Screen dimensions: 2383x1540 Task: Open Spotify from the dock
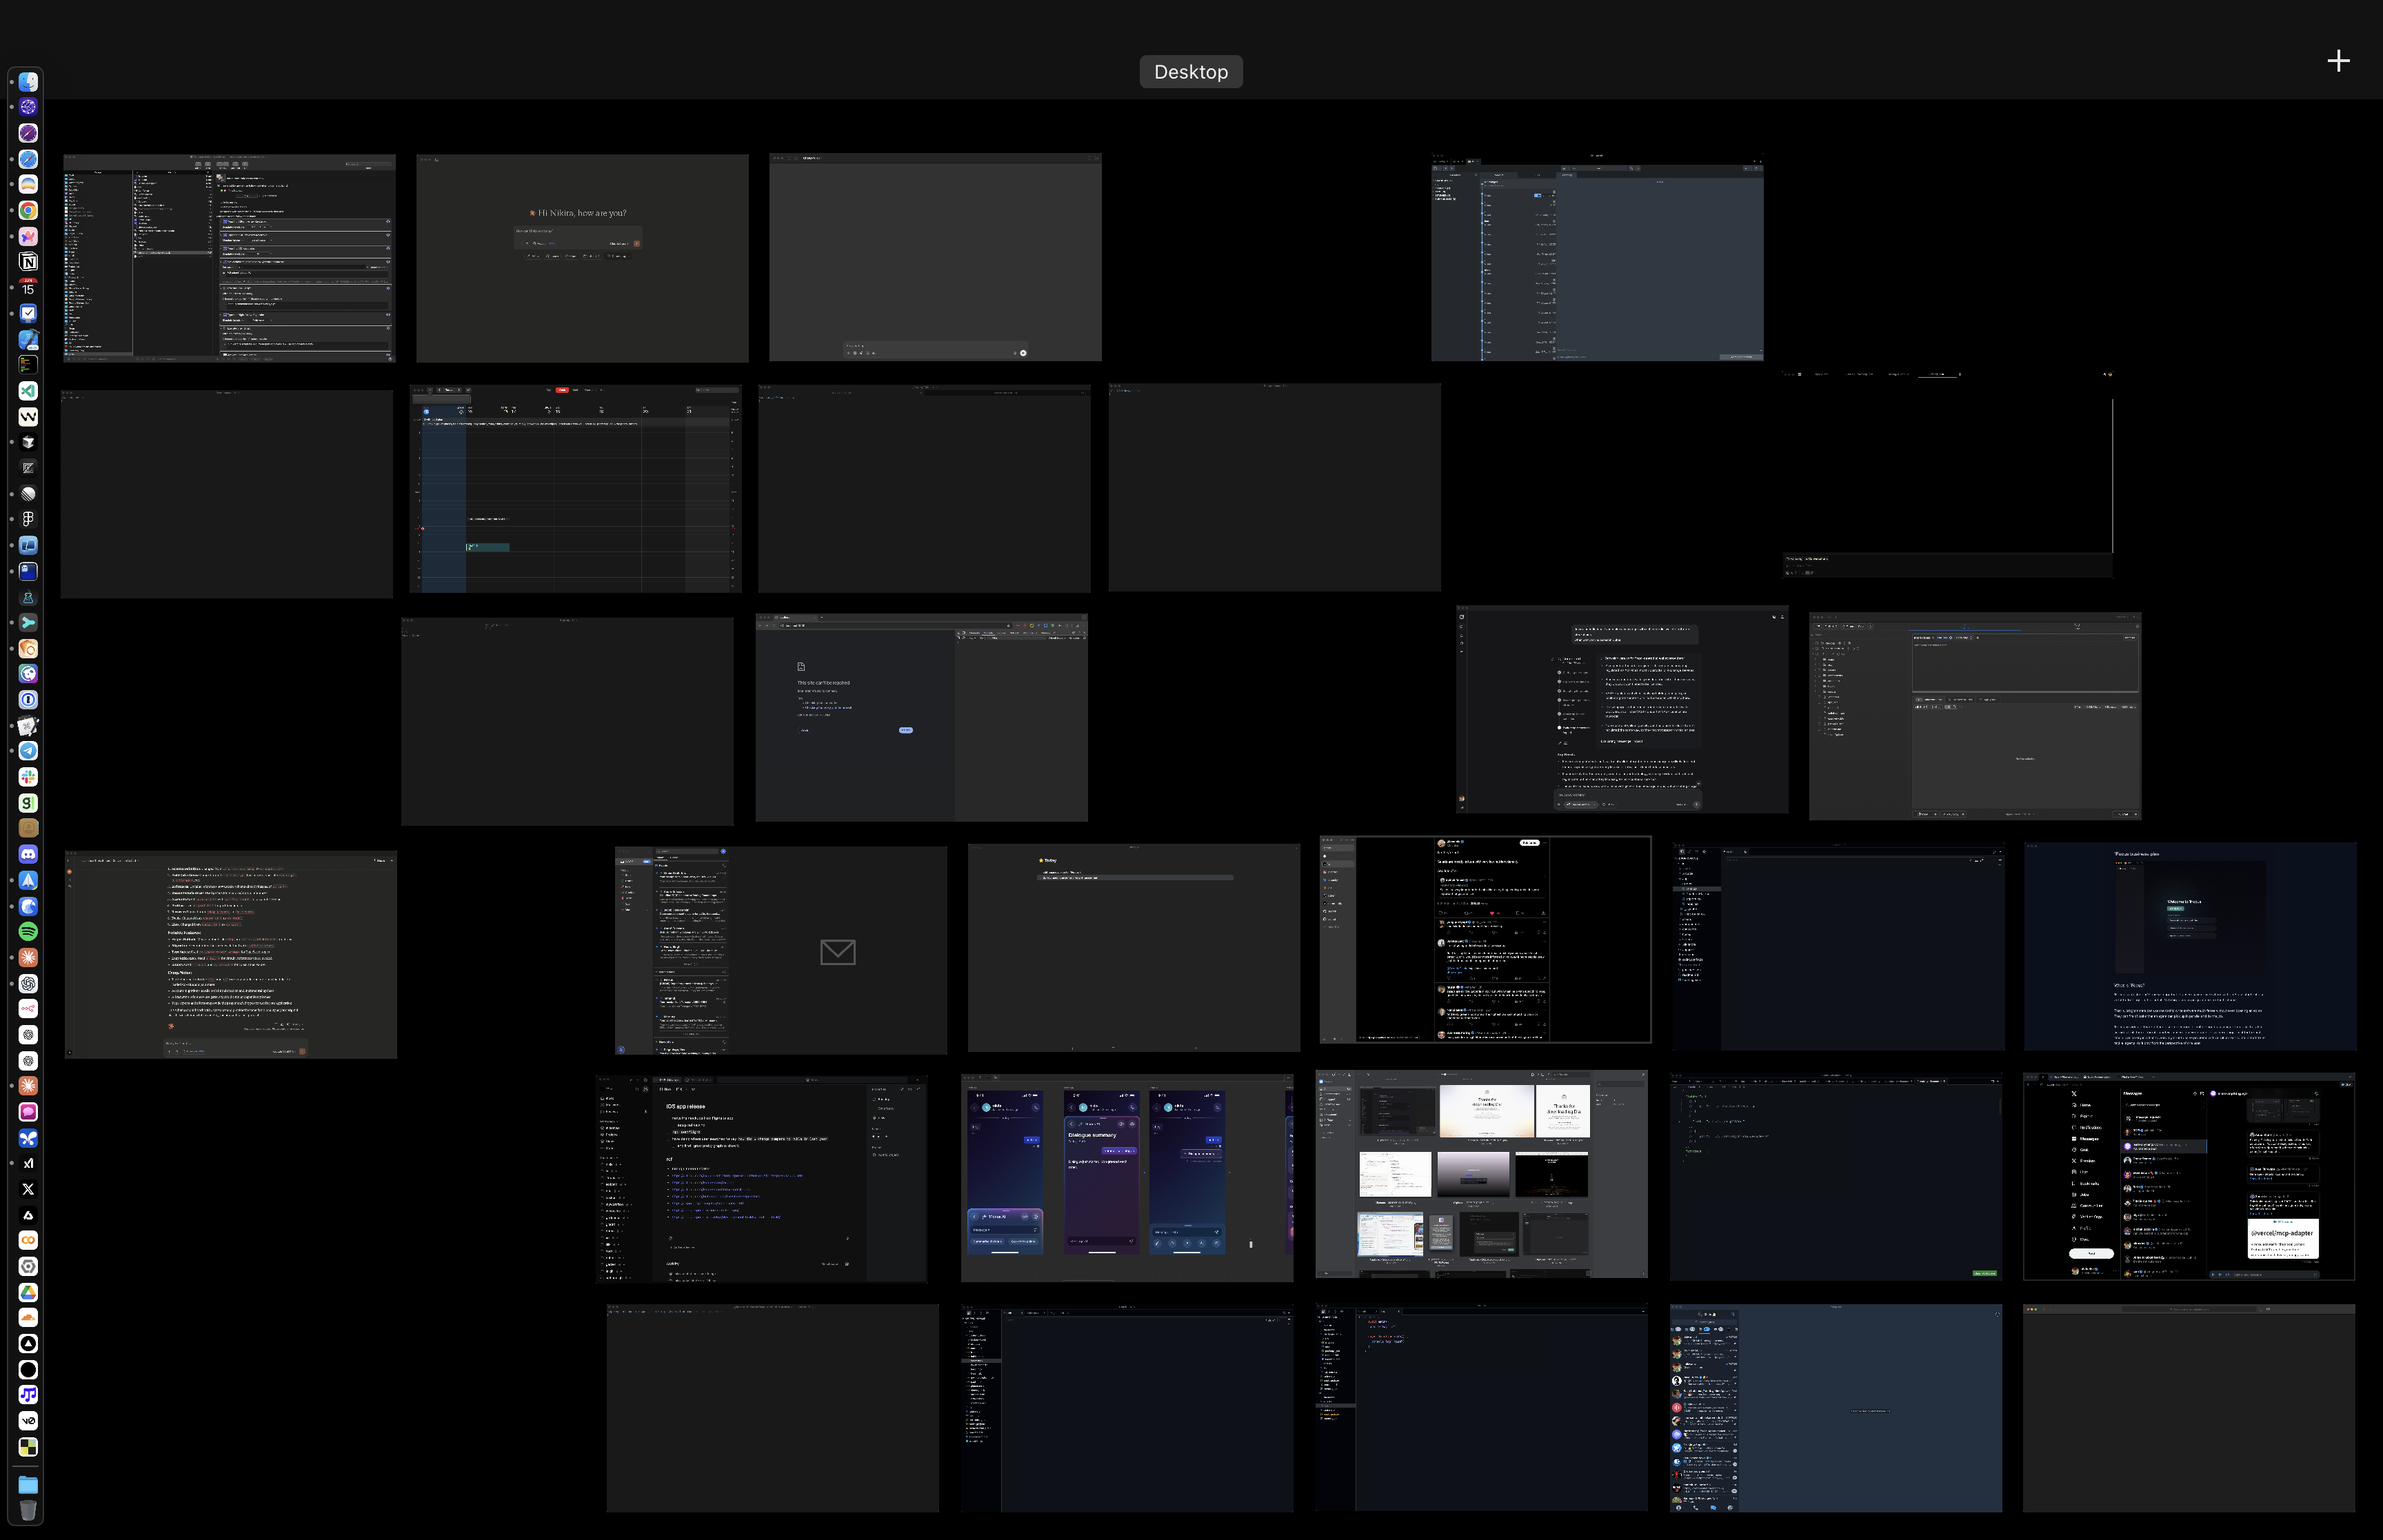(x=28, y=931)
